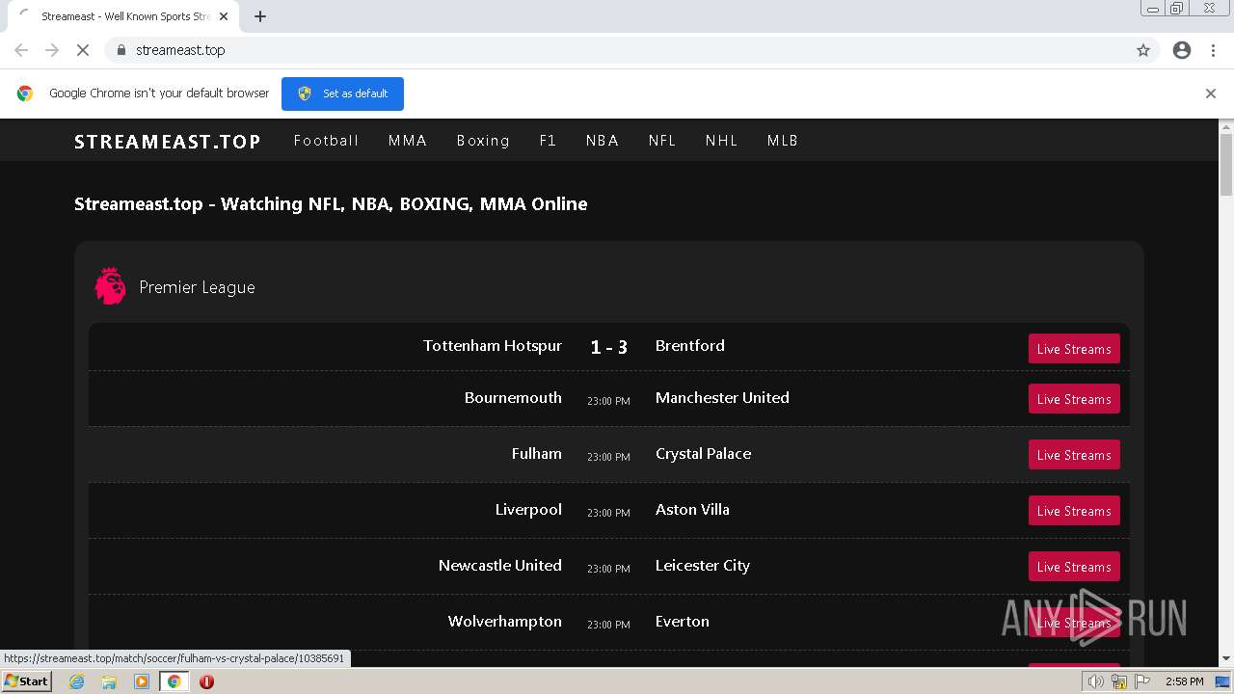Open the F1 menu item

point(548,141)
